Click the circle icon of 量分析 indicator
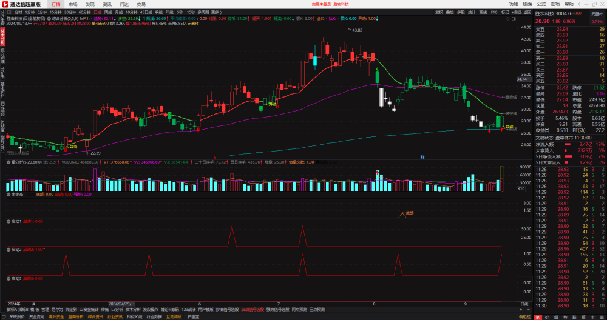The image size is (607, 320). click(9, 162)
